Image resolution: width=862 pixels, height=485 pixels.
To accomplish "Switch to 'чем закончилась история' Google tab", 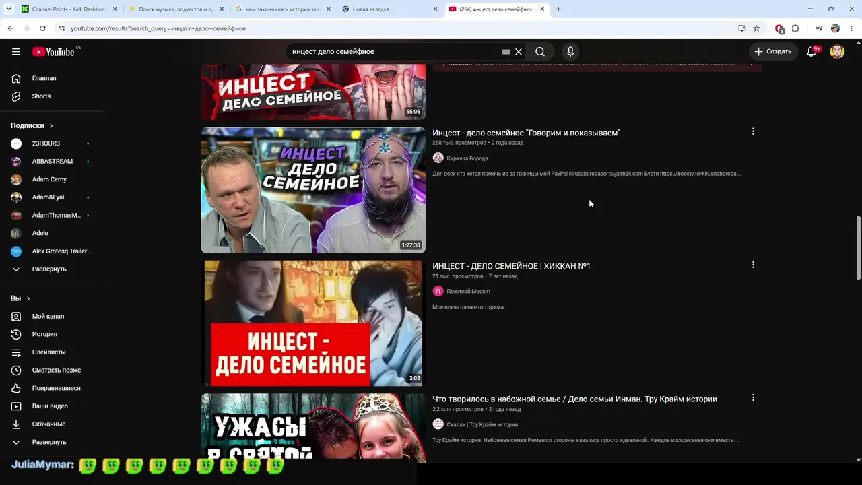I will pyautogui.click(x=282, y=9).
